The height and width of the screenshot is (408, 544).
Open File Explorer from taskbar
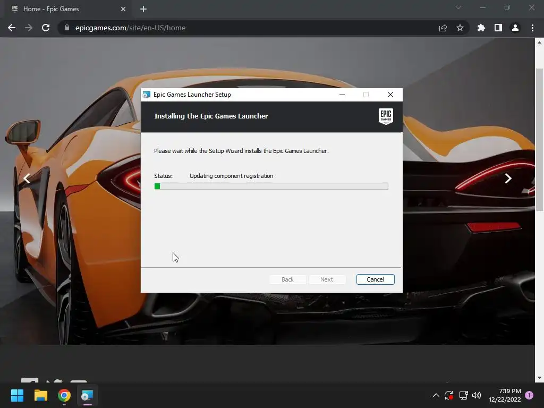click(40, 395)
